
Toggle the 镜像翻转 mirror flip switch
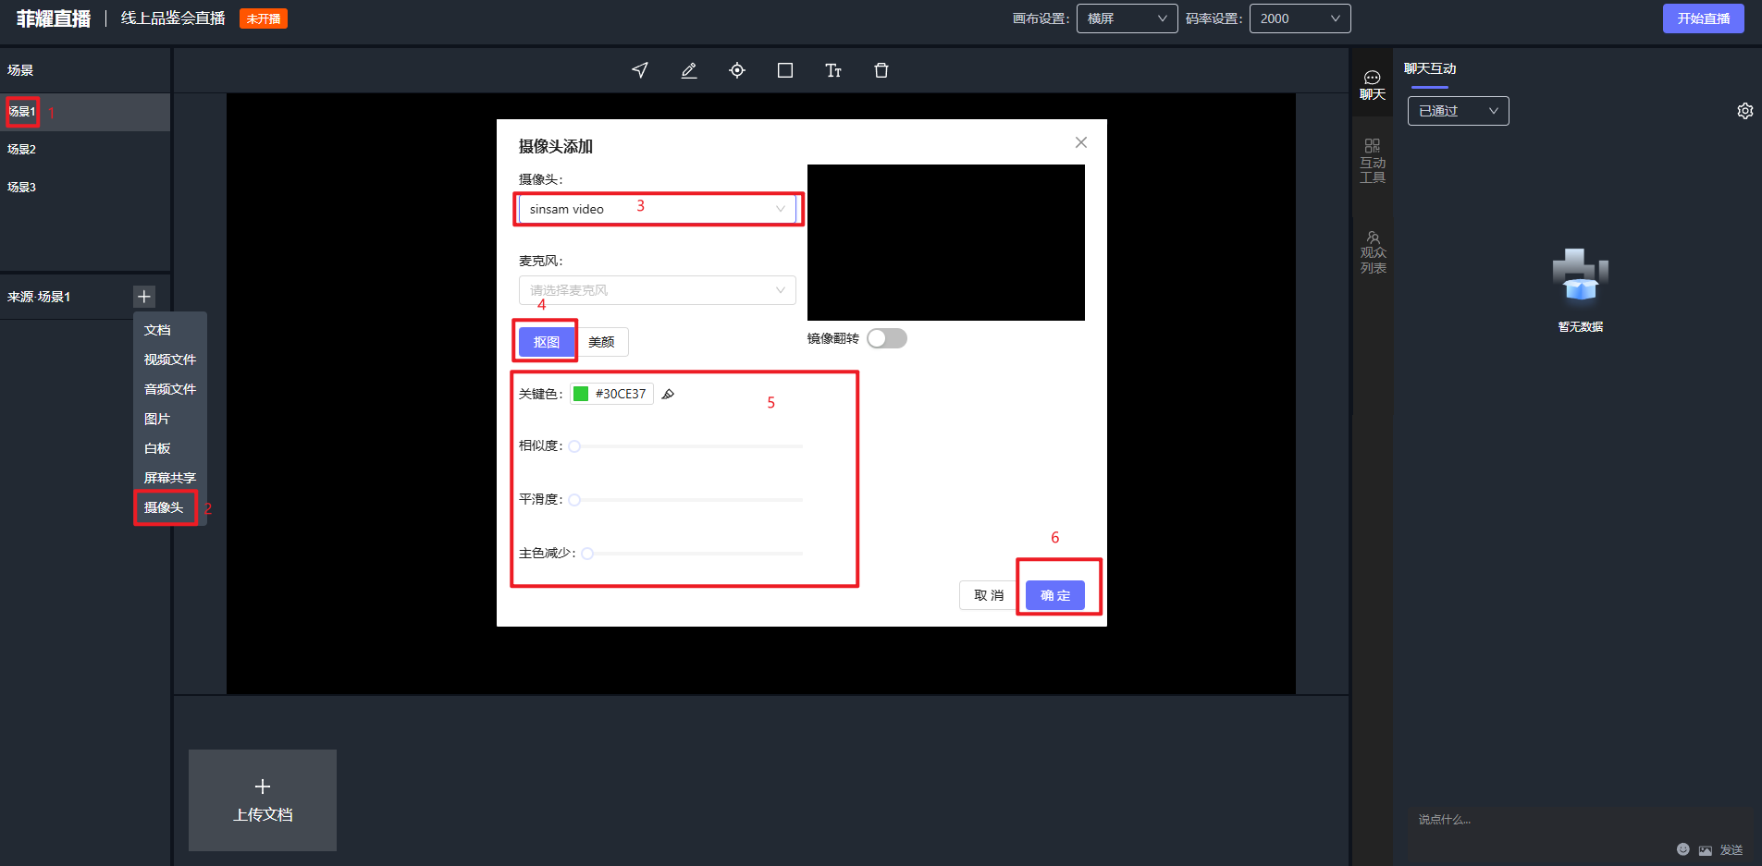click(x=886, y=338)
